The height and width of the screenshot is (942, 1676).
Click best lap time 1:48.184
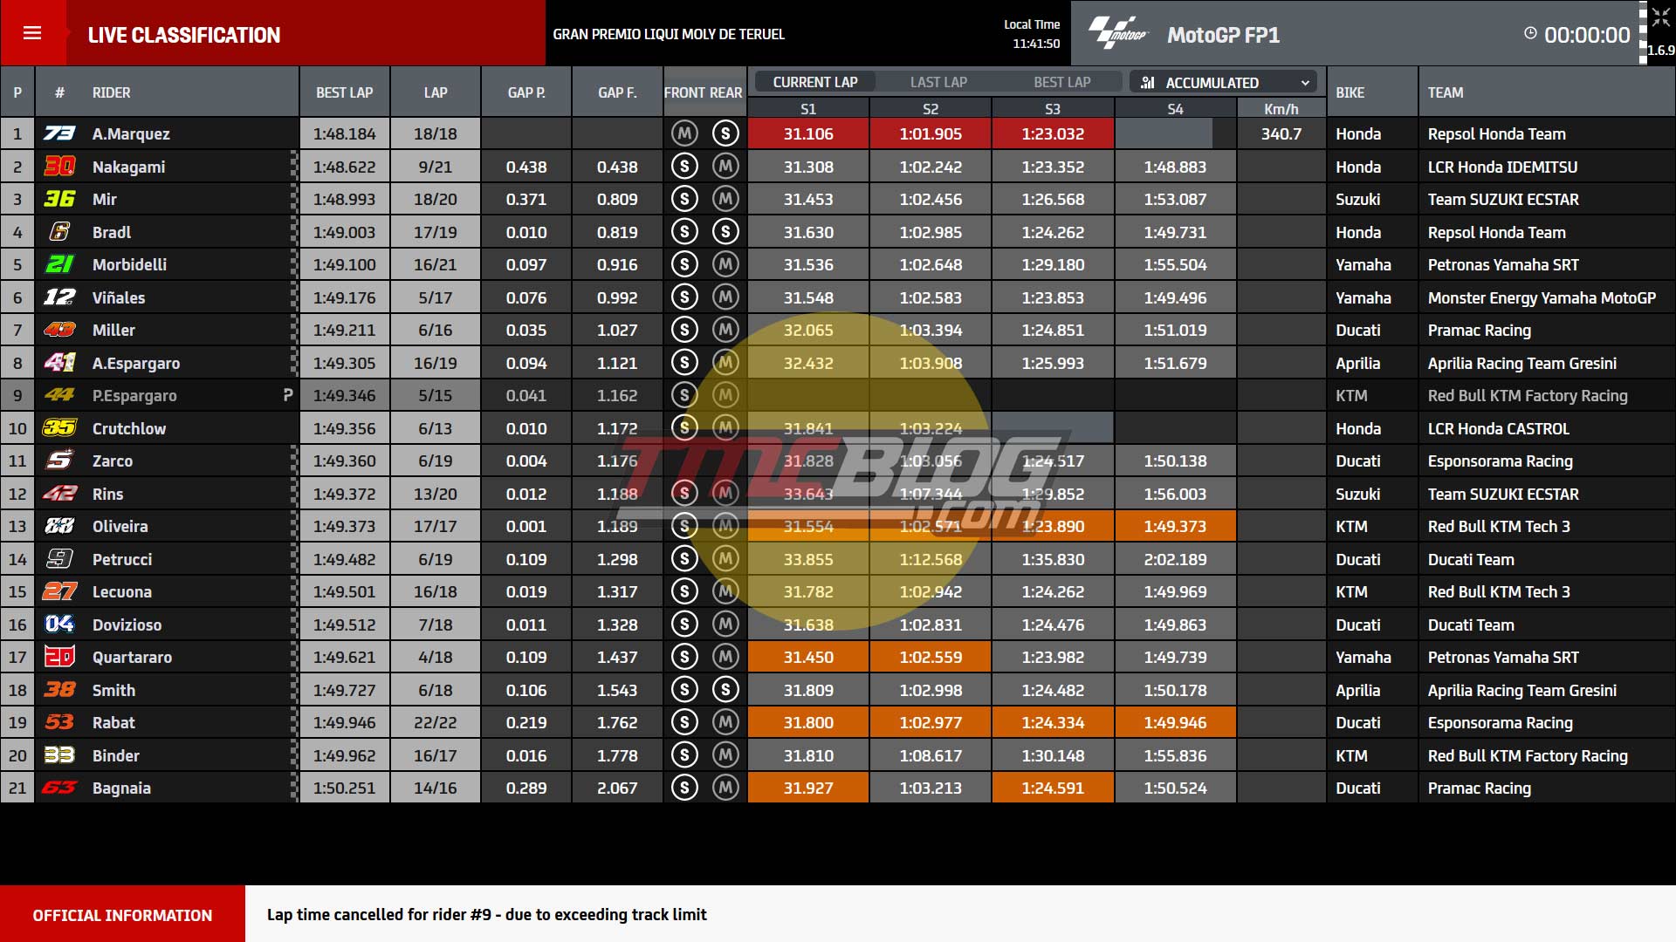pos(344,133)
